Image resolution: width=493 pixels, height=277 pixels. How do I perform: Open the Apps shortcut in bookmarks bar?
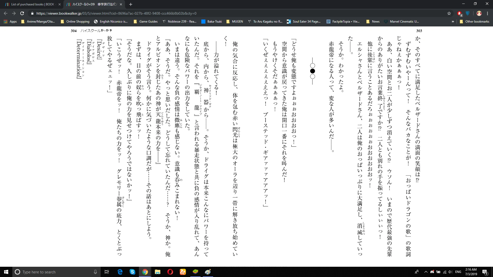pyautogui.click(x=10, y=22)
